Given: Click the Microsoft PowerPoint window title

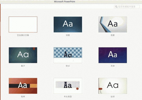Looking at the screenshot, I should [x=64, y=2].
